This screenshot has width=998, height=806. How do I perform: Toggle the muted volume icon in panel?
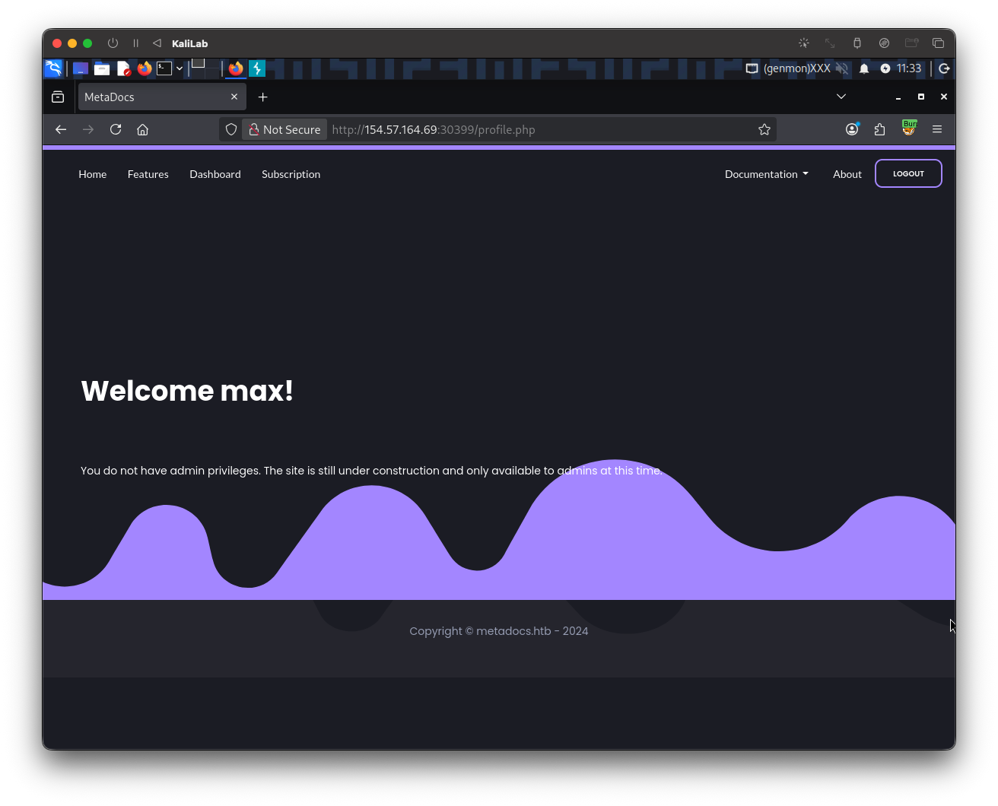pos(842,68)
